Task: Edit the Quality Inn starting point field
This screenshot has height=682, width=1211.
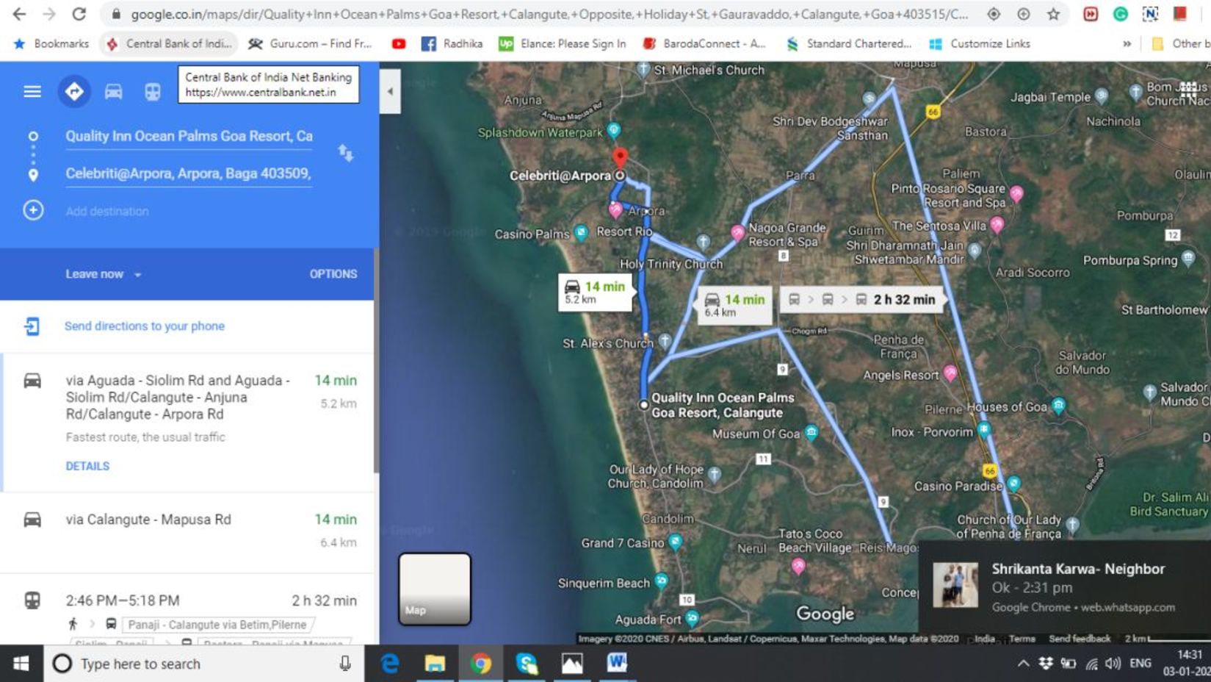Action: tap(189, 136)
